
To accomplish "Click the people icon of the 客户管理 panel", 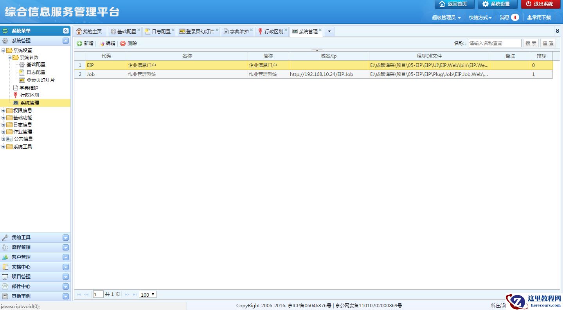I will coord(5,257).
